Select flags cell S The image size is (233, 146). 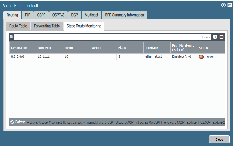click(119, 56)
